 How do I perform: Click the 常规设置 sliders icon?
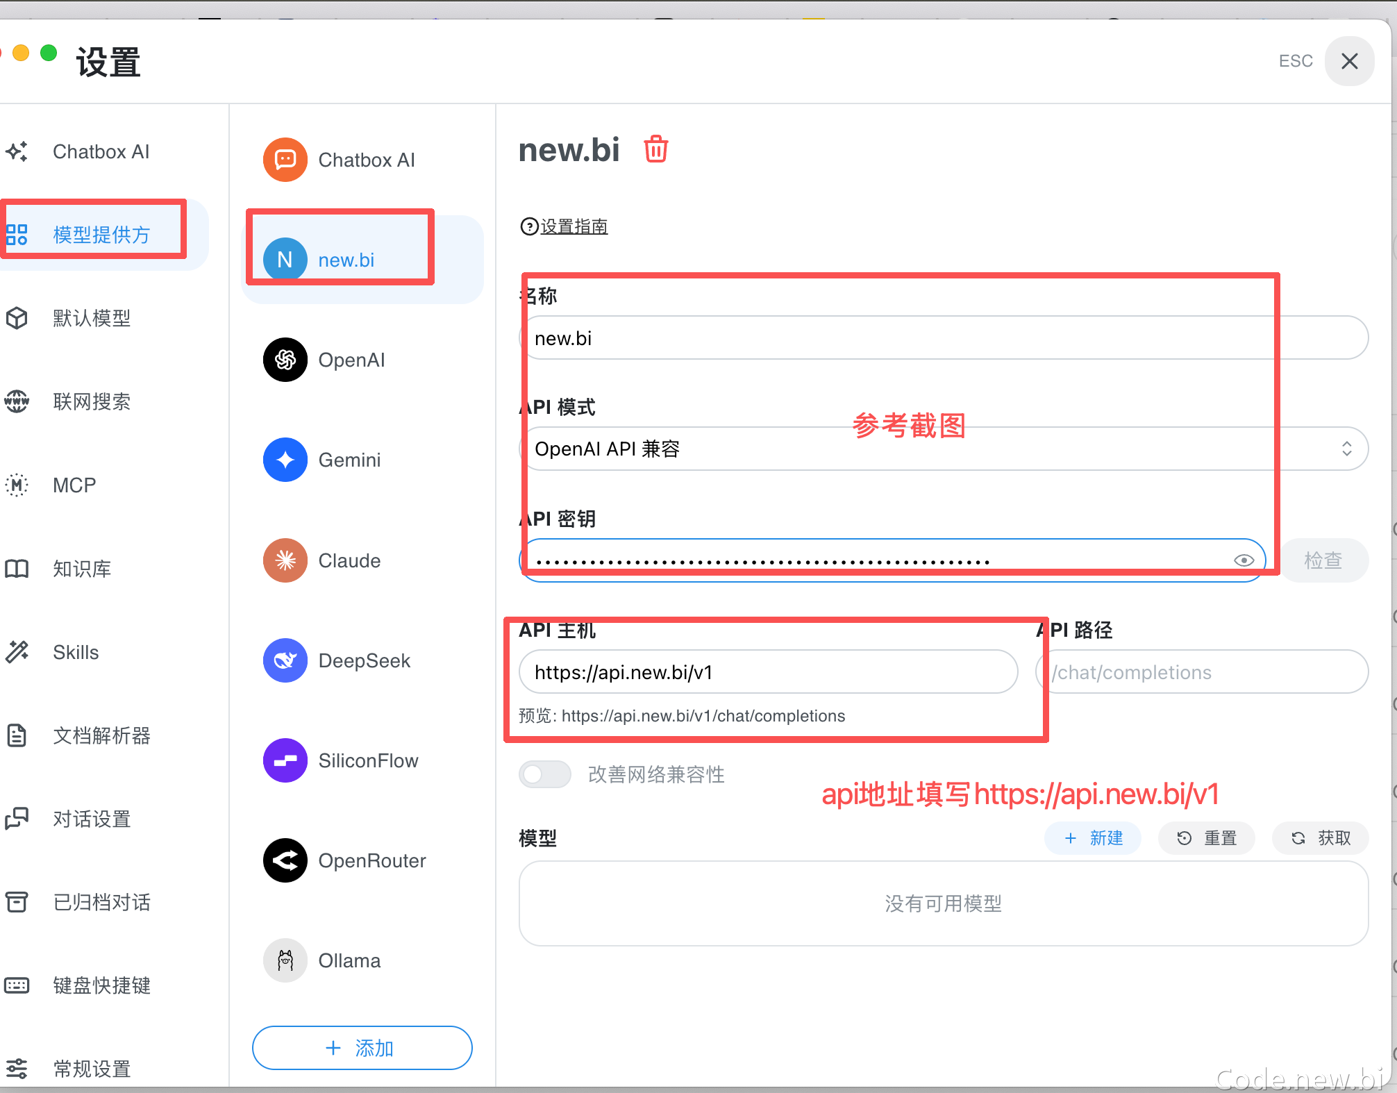click(17, 1069)
